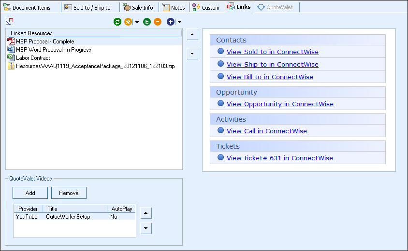Click blue bullet beside View Sold to

coord(220,51)
